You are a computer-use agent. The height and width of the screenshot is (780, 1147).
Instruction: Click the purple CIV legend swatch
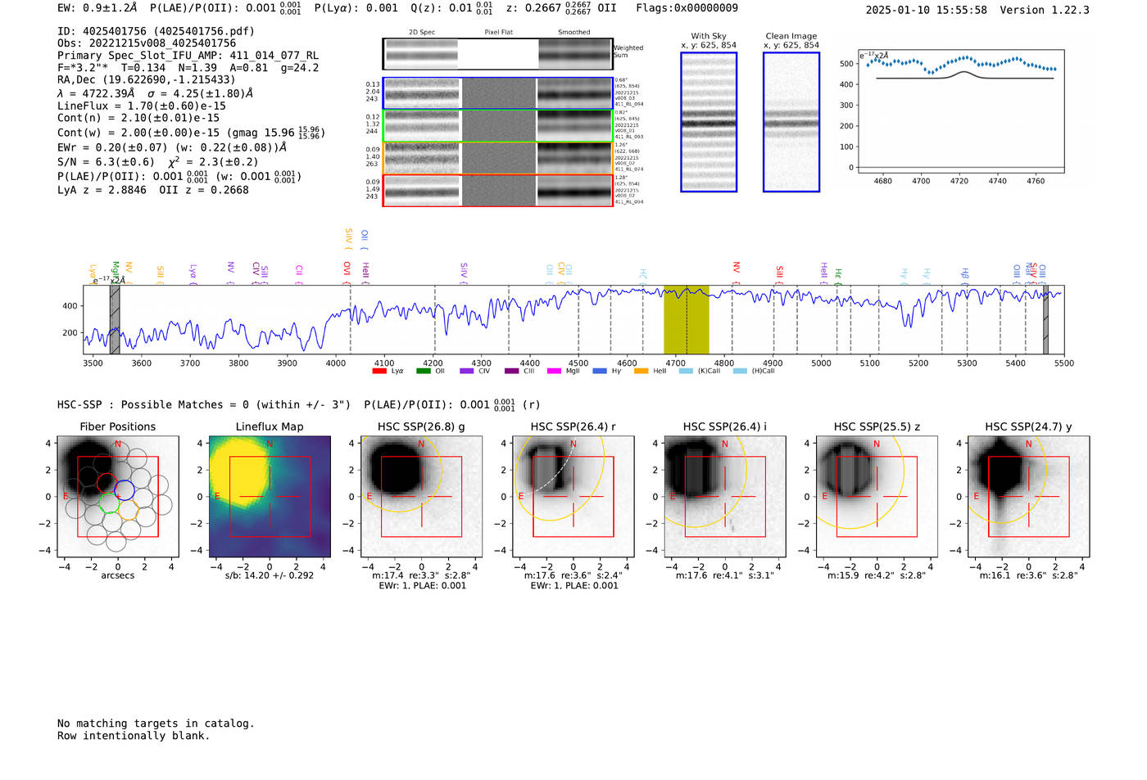[x=467, y=371]
